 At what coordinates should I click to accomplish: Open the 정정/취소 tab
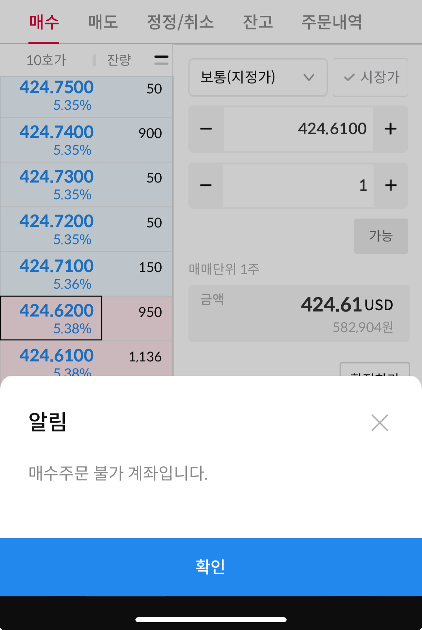click(180, 22)
